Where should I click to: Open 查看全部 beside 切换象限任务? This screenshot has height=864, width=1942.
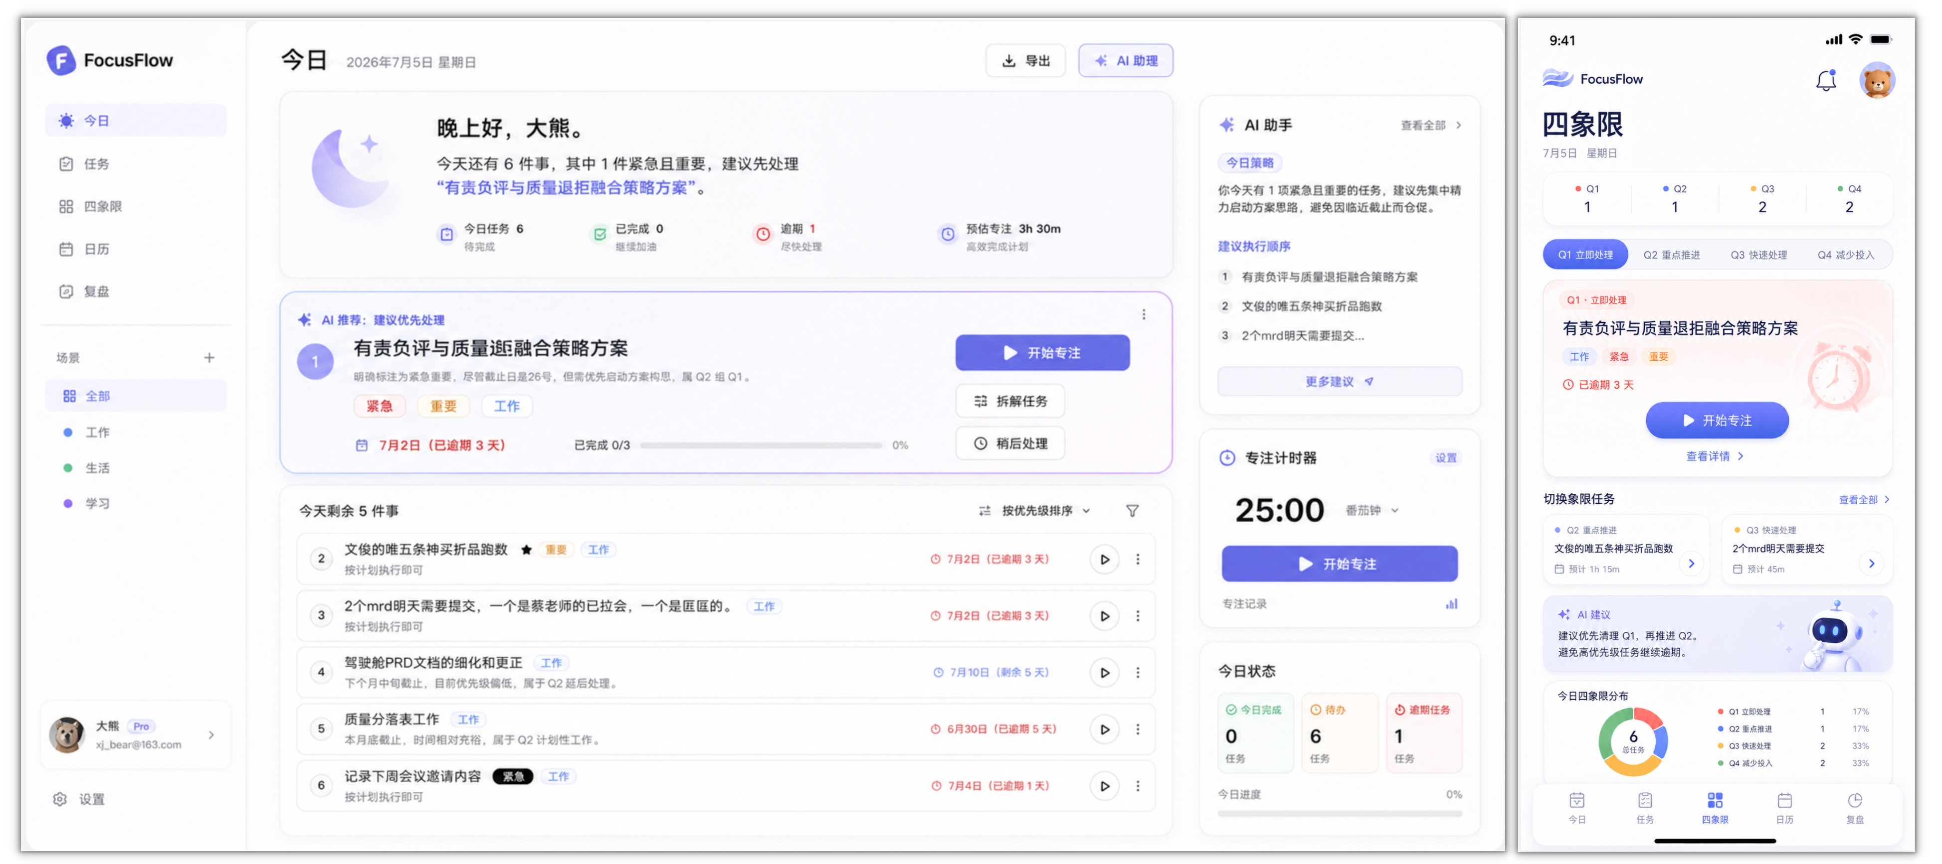tap(1864, 499)
